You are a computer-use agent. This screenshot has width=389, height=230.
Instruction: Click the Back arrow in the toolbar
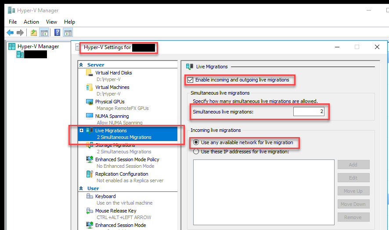click(10, 32)
